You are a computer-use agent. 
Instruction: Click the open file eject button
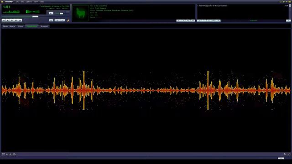[x=51, y=20]
